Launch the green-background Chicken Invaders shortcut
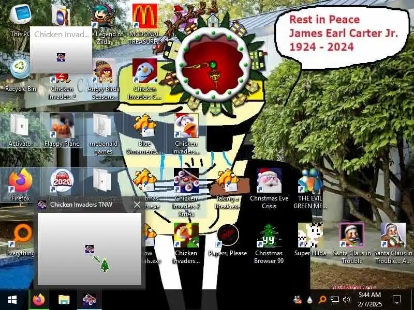This screenshot has width=414, height=310. point(186,243)
